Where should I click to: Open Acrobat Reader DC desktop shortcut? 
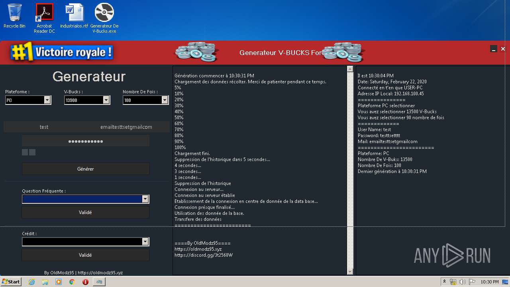tap(44, 18)
